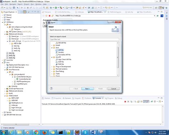Open the Navigate menu
The height and width of the screenshot is (135, 169).
tap(12, 4)
